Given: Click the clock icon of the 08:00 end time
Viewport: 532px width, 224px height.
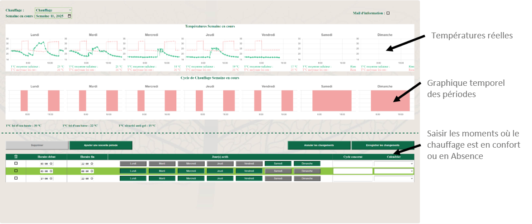Looking at the screenshot, I should point(92,171).
